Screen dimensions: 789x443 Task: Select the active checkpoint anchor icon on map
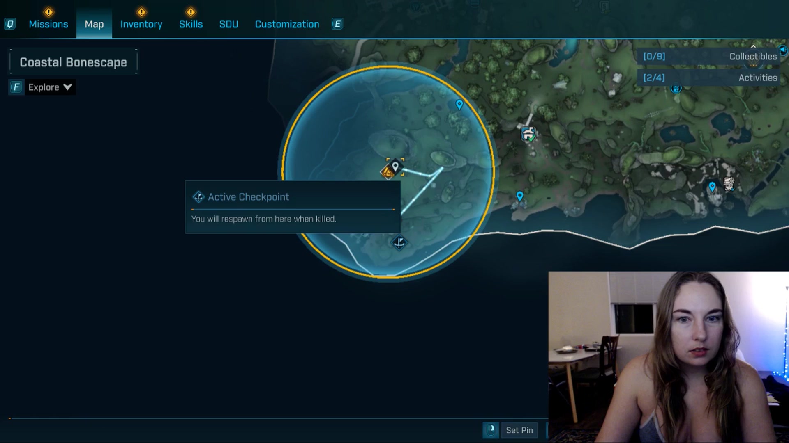coord(399,243)
